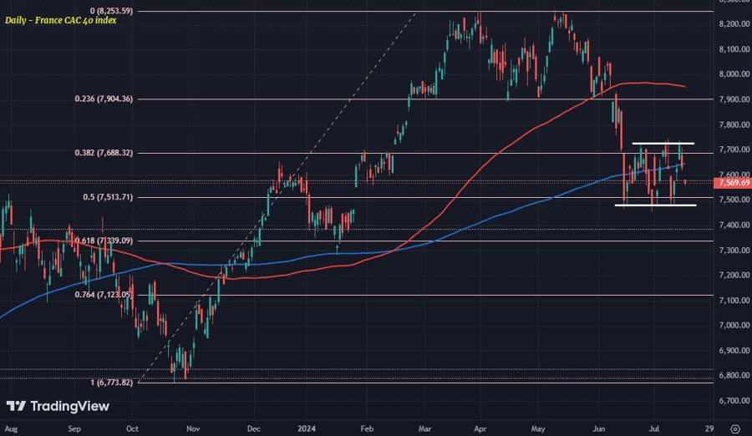Click the 7,400.00 price axis label
Image resolution: width=752 pixels, height=436 pixels.
point(734,225)
